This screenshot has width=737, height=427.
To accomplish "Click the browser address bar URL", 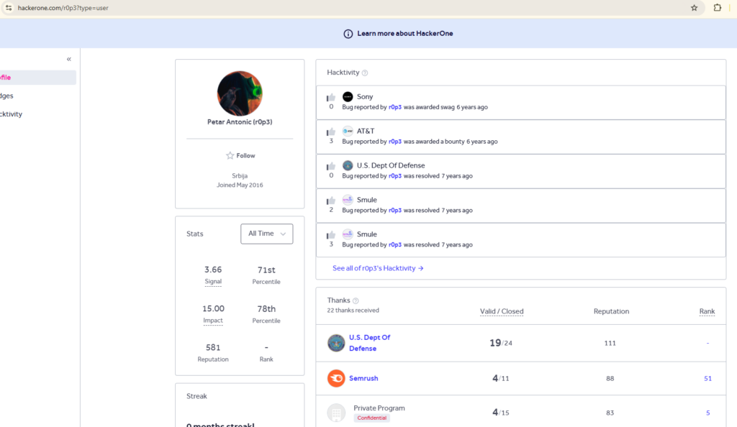I will point(63,8).
